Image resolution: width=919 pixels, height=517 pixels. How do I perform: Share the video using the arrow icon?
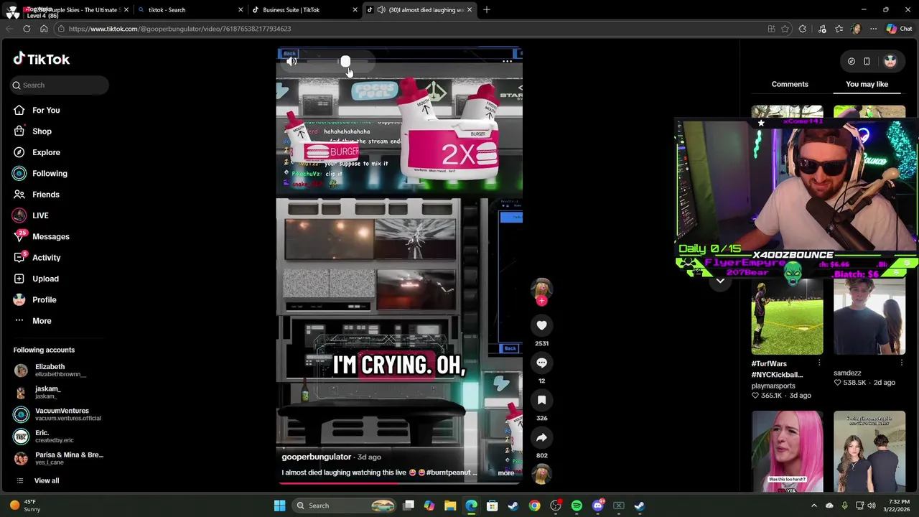[x=541, y=437]
